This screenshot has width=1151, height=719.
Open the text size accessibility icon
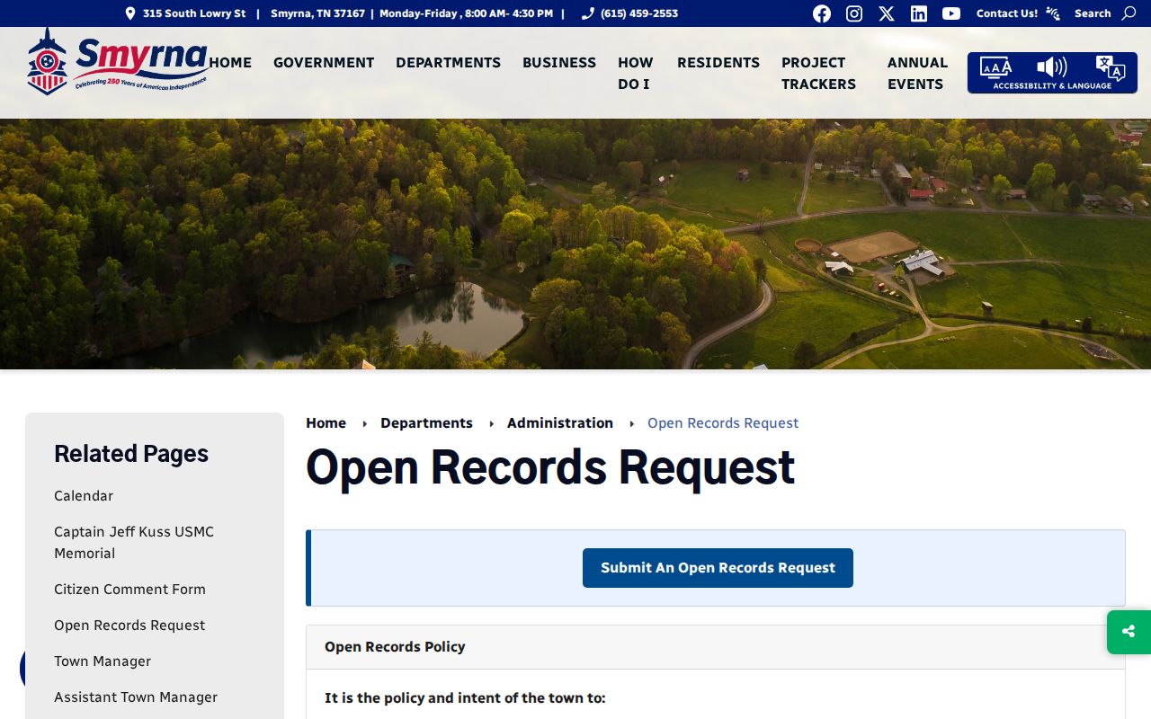coord(995,67)
